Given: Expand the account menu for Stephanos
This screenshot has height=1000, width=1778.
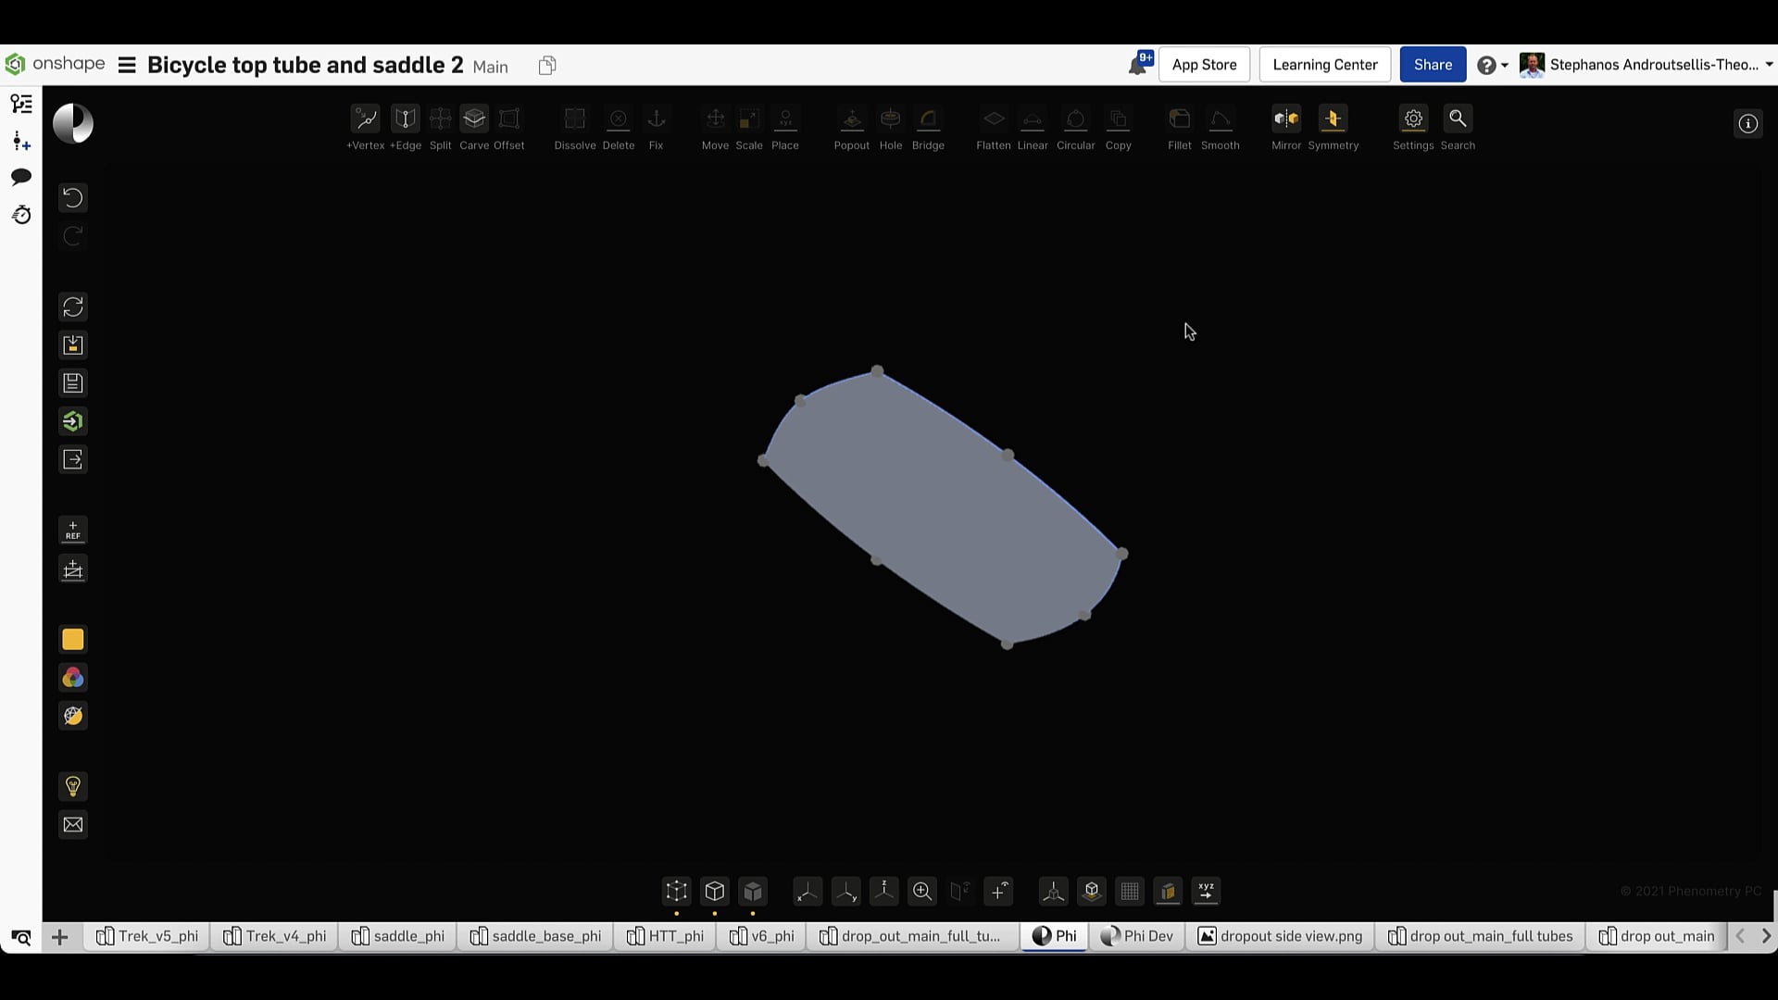Looking at the screenshot, I should tap(1648, 65).
